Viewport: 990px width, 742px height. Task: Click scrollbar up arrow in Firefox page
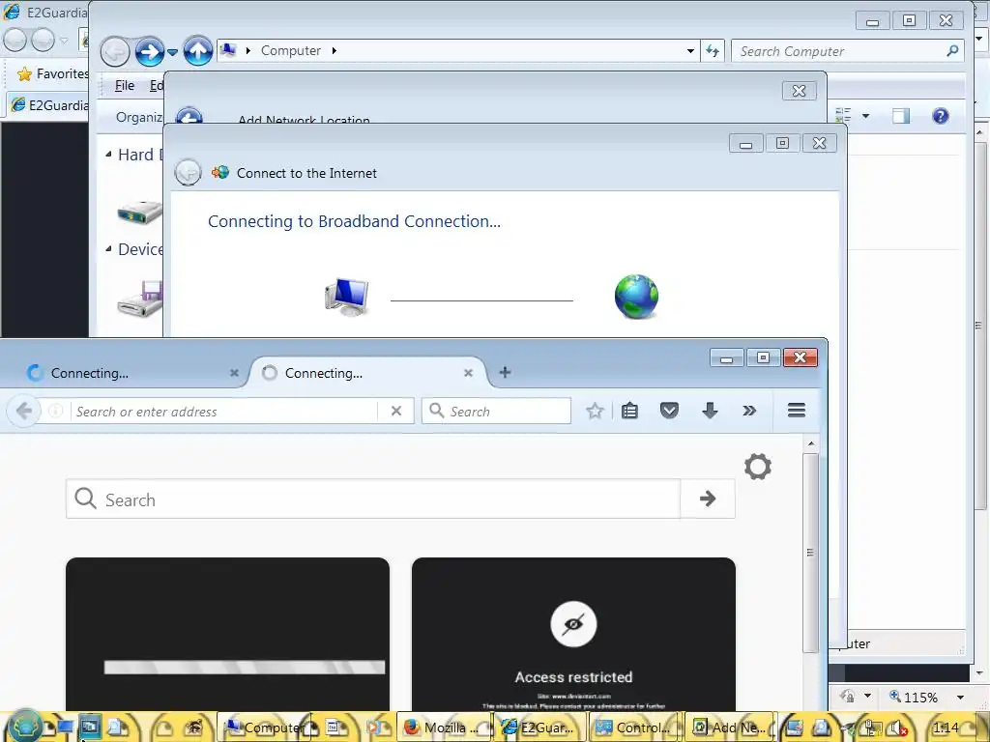pyautogui.click(x=811, y=443)
